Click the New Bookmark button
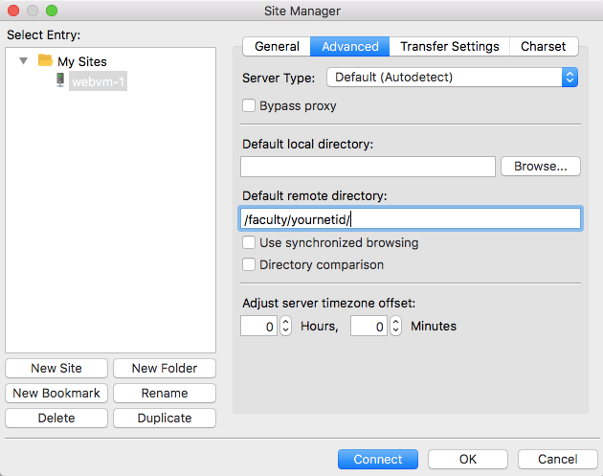This screenshot has width=603, height=476. coord(56,393)
